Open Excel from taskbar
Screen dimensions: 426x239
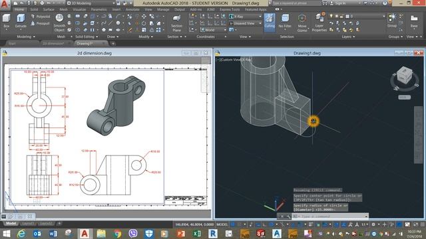[197, 234]
